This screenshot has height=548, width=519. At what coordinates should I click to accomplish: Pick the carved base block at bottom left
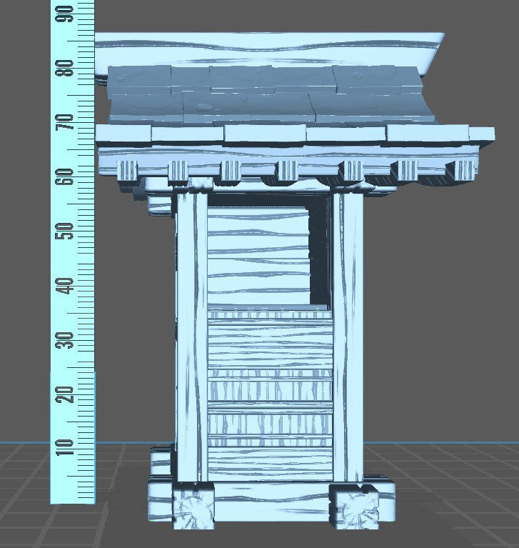[x=193, y=508]
